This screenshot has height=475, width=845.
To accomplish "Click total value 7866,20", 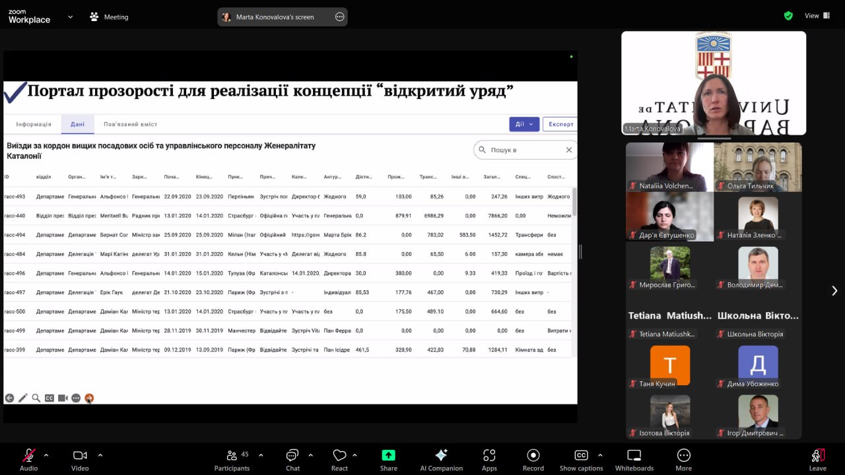I will coord(496,216).
